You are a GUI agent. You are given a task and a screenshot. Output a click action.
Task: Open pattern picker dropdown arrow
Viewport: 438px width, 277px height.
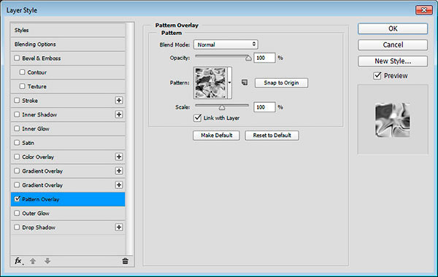click(230, 82)
